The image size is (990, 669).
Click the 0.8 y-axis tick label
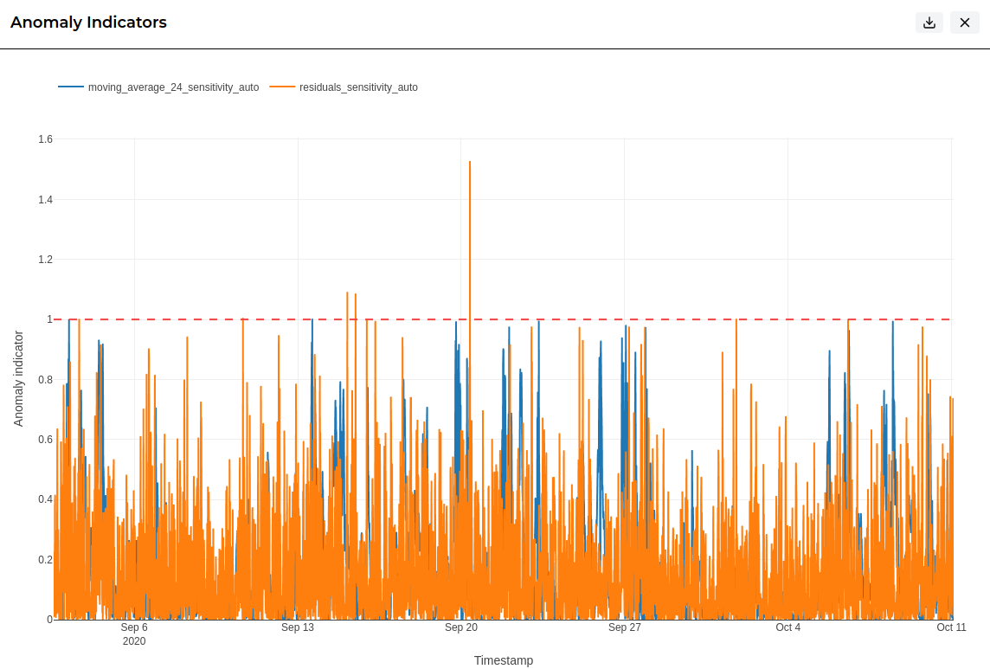click(46, 380)
